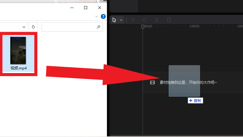The image size is (243, 137).
Task: Click the playhead handle at 00:00
Action: [143, 27]
